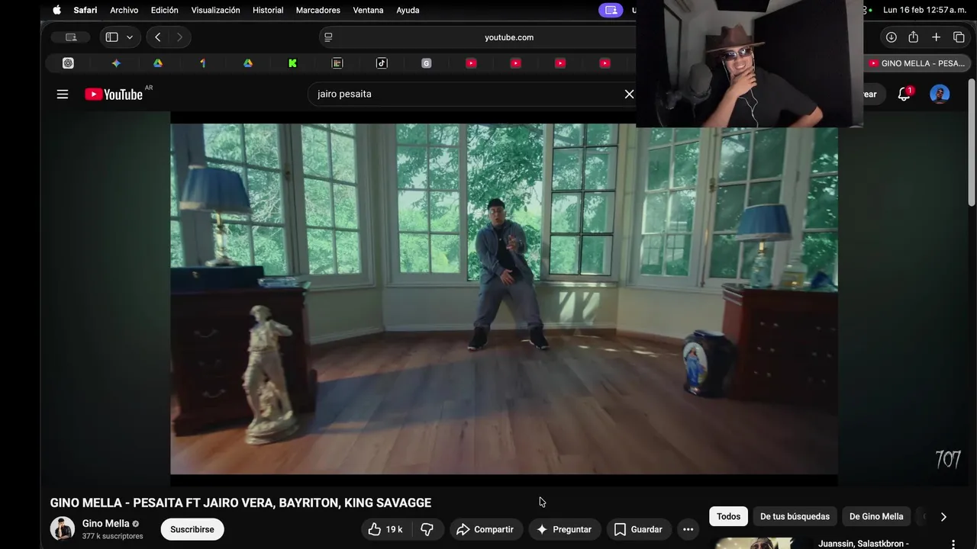Click the page vertical scrollbar
Image resolution: width=977 pixels, height=549 pixels.
pyautogui.click(x=972, y=143)
